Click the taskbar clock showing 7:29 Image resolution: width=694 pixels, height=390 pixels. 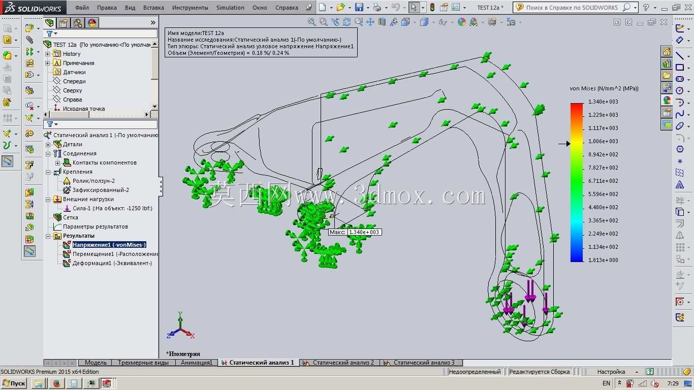coord(672,383)
